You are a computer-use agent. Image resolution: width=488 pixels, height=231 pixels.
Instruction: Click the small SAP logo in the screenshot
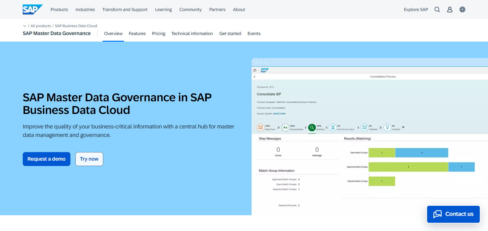tap(265, 70)
